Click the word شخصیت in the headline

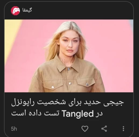[x=52, y=103]
